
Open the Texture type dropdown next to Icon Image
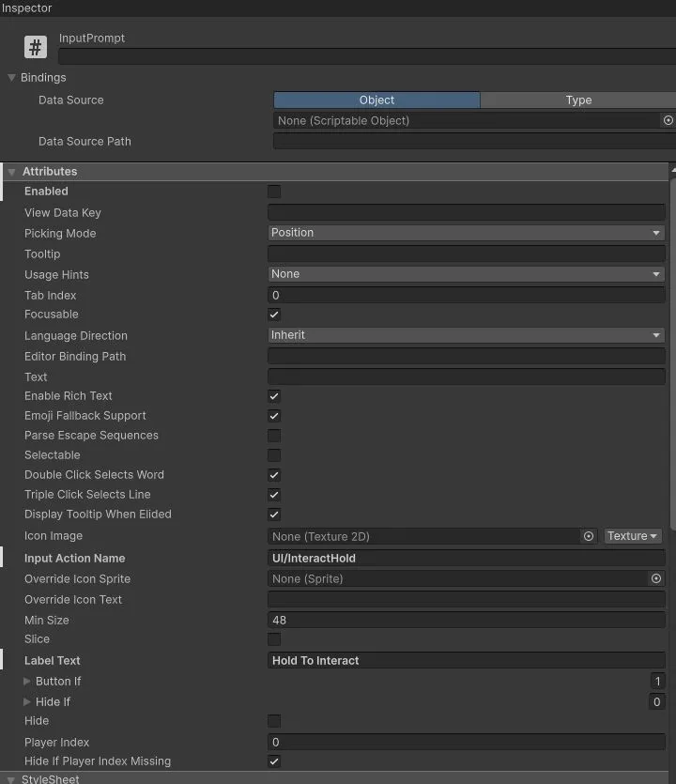pyautogui.click(x=632, y=536)
